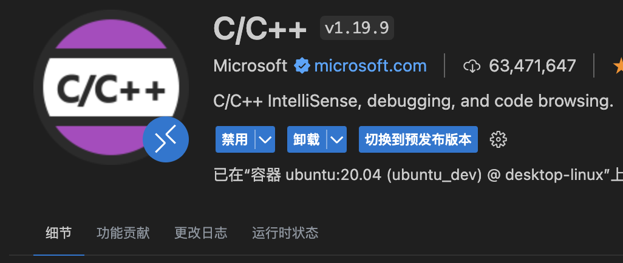Open the extension settings gear menu

coord(499,139)
